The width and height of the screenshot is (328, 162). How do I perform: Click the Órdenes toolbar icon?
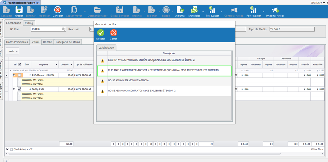pyautogui.click(x=136, y=10)
